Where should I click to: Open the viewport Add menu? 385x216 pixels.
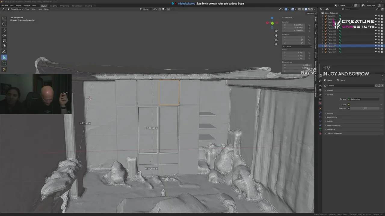tap(40, 9)
